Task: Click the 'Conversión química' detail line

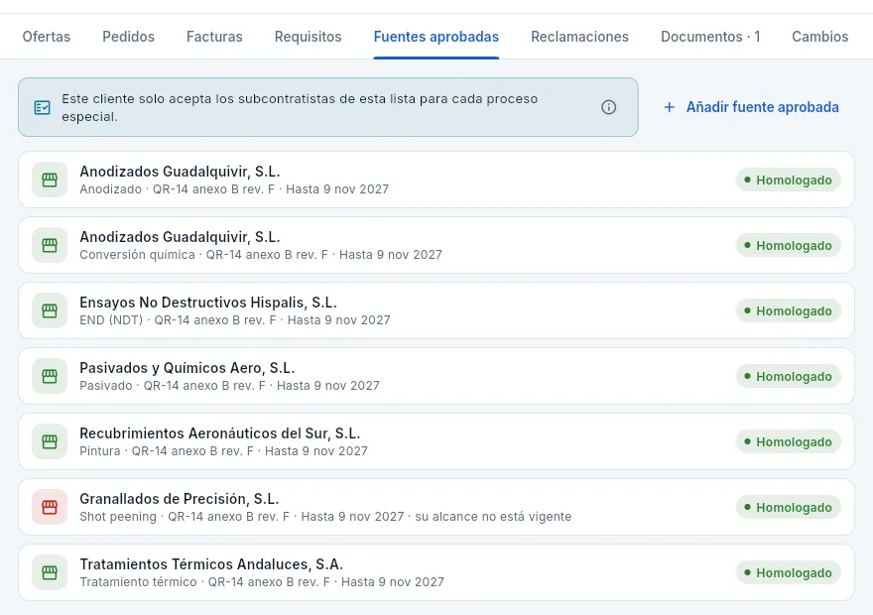Action: tap(261, 255)
